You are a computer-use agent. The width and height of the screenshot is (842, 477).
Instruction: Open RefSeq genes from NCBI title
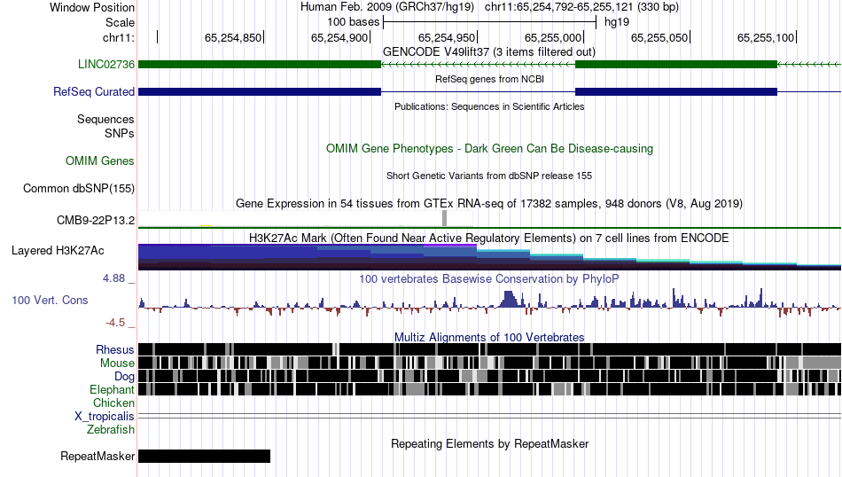pyautogui.click(x=489, y=79)
